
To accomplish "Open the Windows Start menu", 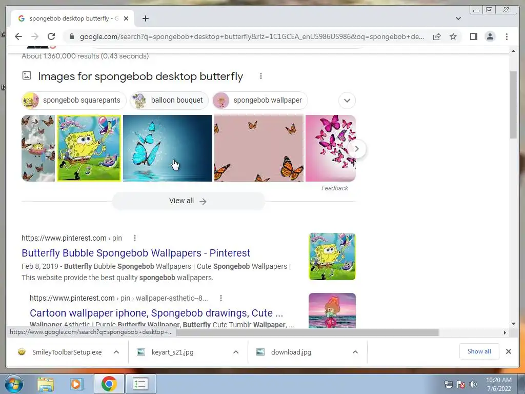I will (13, 384).
